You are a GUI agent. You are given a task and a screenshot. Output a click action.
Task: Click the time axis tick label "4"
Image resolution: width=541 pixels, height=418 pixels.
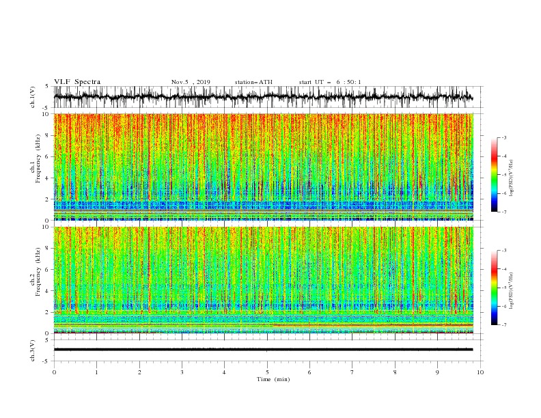[x=224, y=372]
